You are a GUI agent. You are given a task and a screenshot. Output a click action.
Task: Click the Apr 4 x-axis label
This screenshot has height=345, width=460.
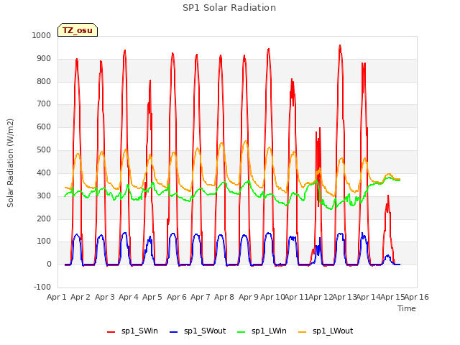click(x=129, y=297)
